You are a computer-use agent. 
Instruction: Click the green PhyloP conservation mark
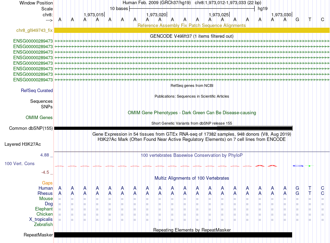click(310, 166)
